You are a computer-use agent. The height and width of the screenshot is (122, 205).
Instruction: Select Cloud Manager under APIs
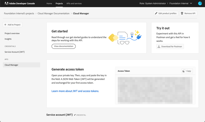tap(21, 65)
